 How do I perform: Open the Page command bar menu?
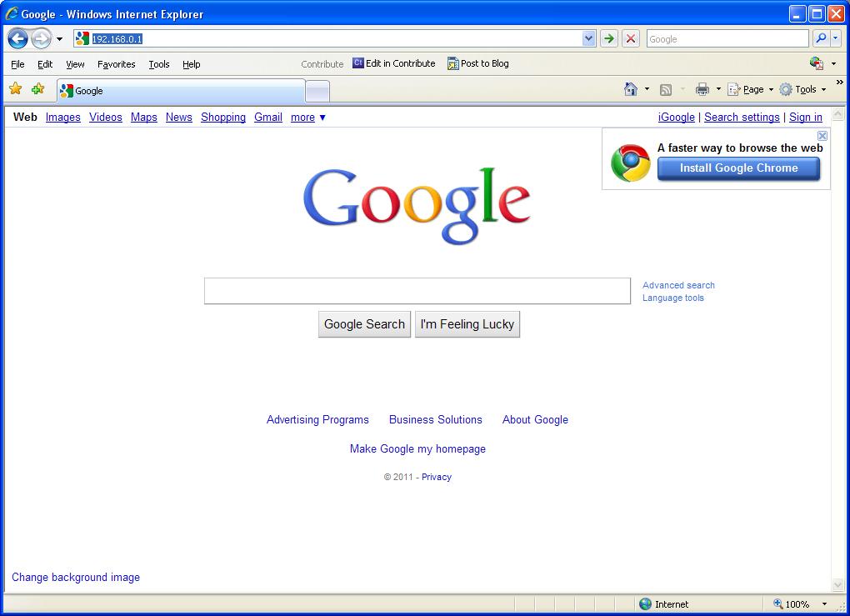750,89
